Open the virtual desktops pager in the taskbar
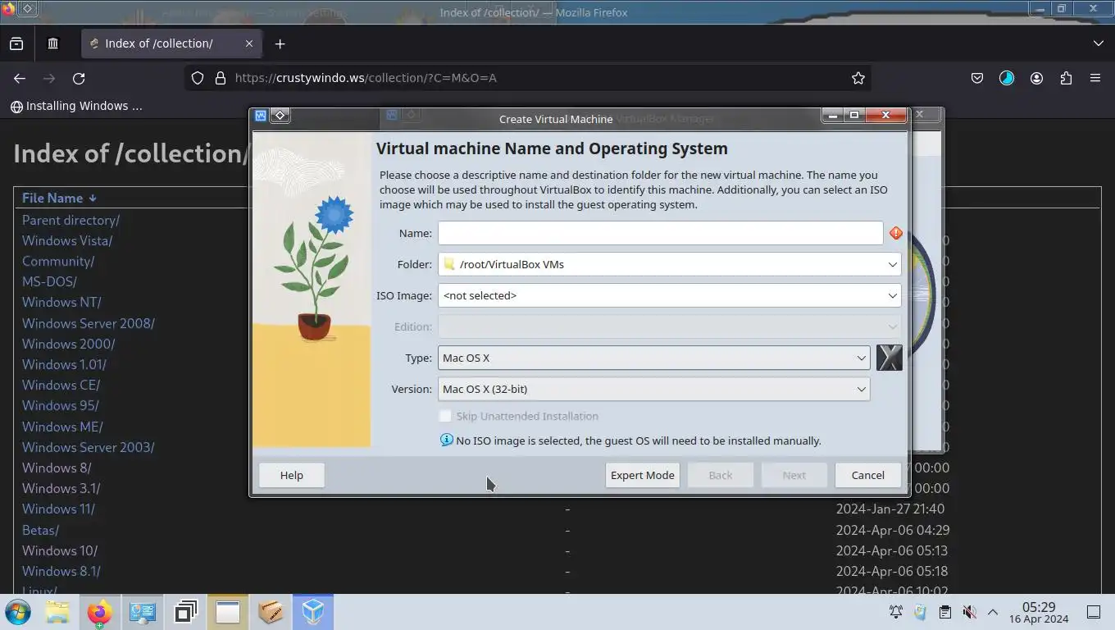Image resolution: width=1115 pixels, height=630 pixels. click(x=185, y=612)
